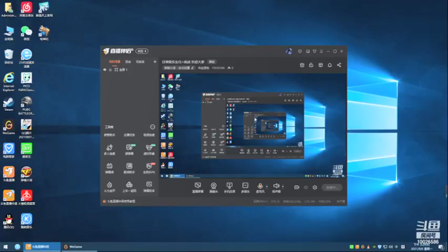Select the 全屏1 source row
448x252 pixels.
(130, 69)
